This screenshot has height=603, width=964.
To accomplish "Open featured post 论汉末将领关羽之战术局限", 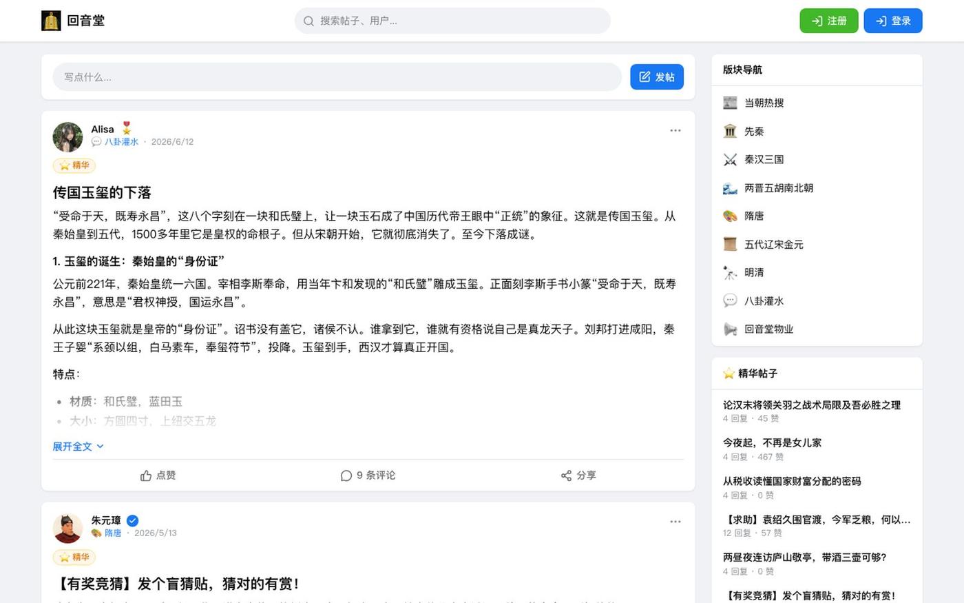I will [x=812, y=405].
